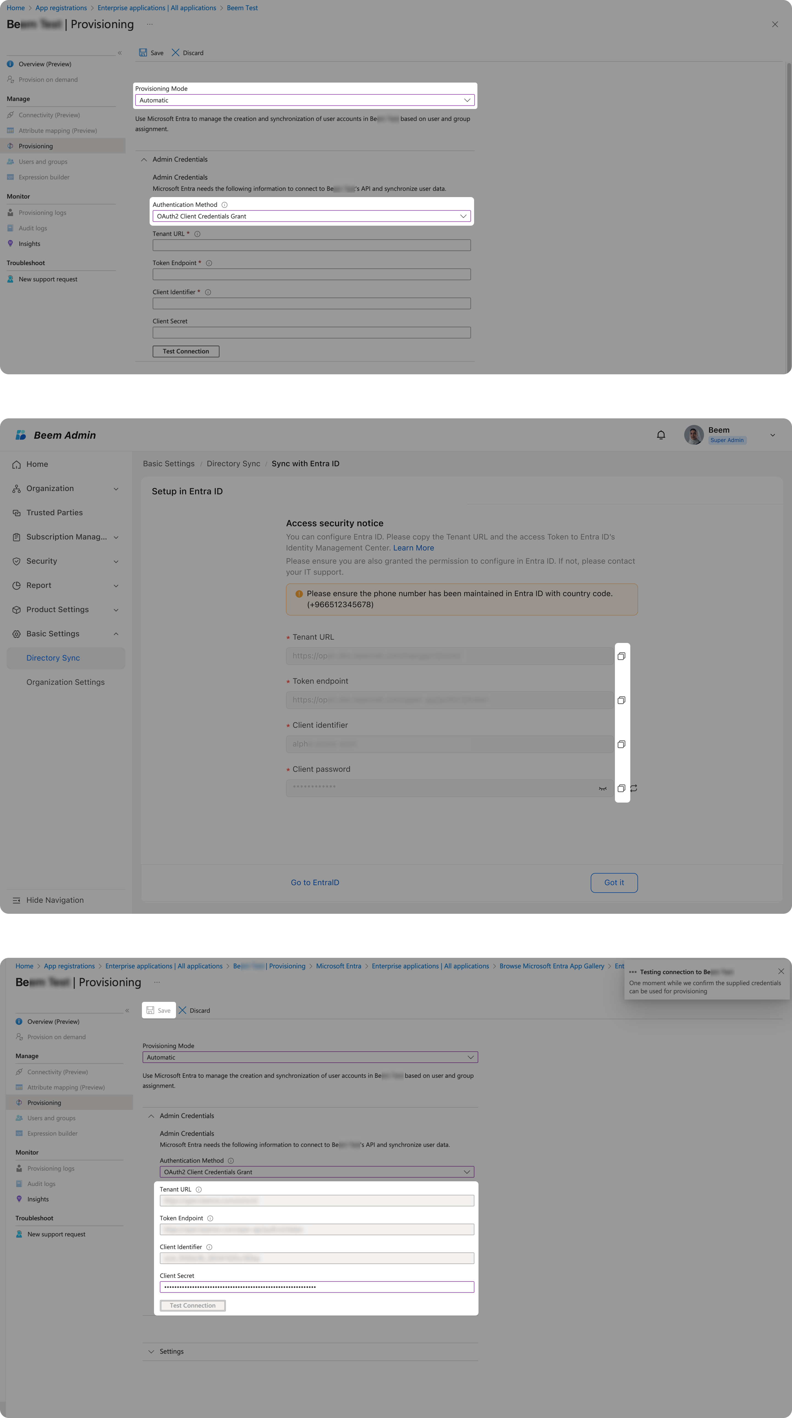Open Provisioning Mode dropdown in the lower Provisioning screenshot
This screenshot has height=1418, width=792.
coord(310,1057)
